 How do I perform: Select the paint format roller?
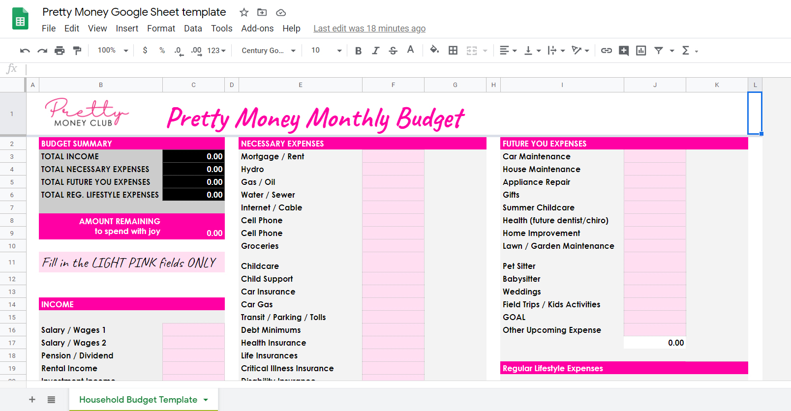77,51
